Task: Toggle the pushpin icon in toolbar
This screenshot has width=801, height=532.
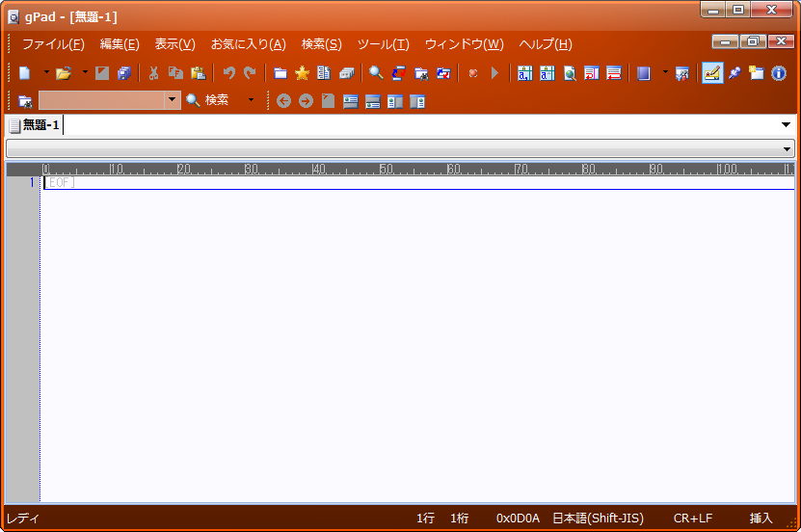Action: [734, 73]
